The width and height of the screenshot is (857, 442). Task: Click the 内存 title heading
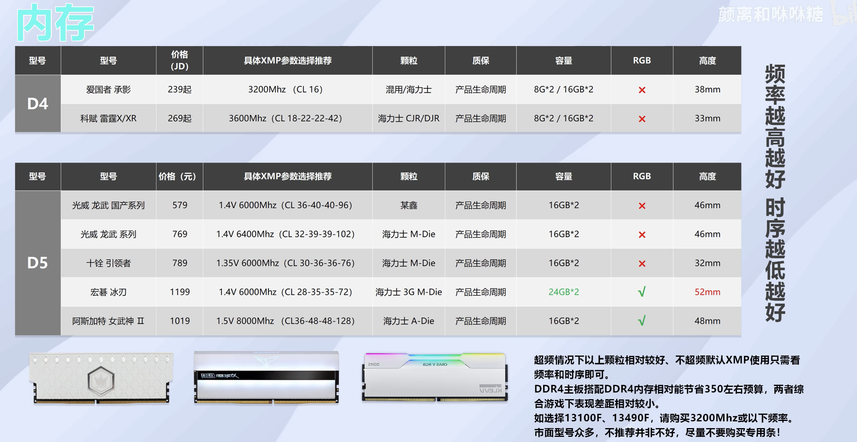click(56, 23)
